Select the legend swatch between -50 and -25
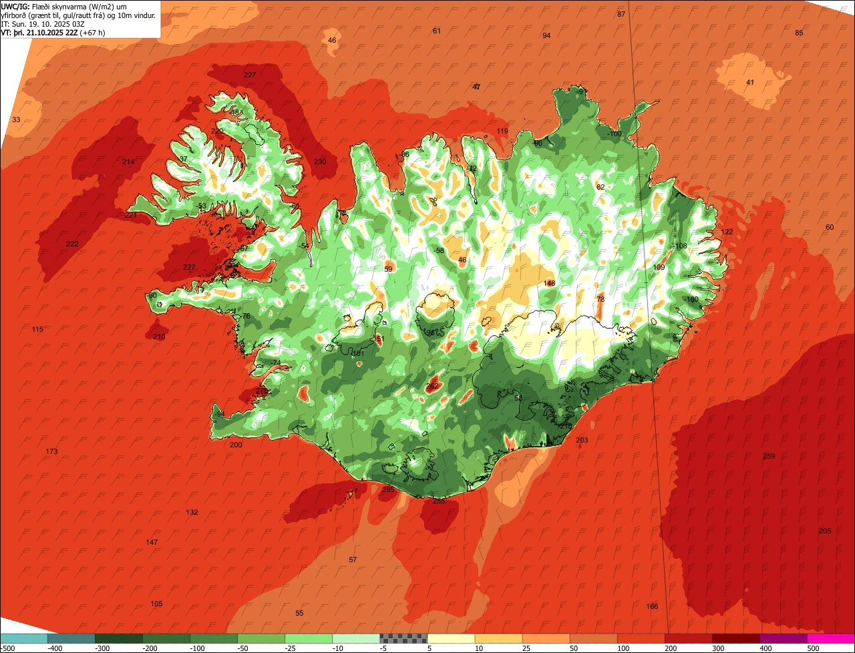Image resolution: width=855 pixels, height=653 pixels. pos(261,638)
